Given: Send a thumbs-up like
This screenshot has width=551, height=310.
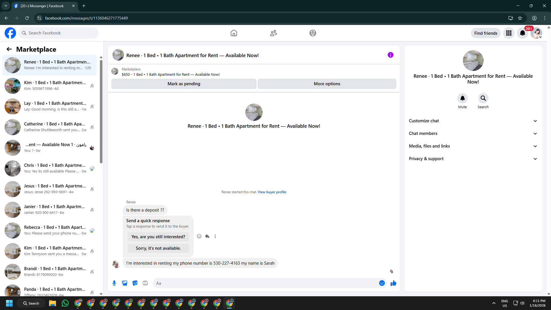Looking at the screenshot, I should pos(393,283).
